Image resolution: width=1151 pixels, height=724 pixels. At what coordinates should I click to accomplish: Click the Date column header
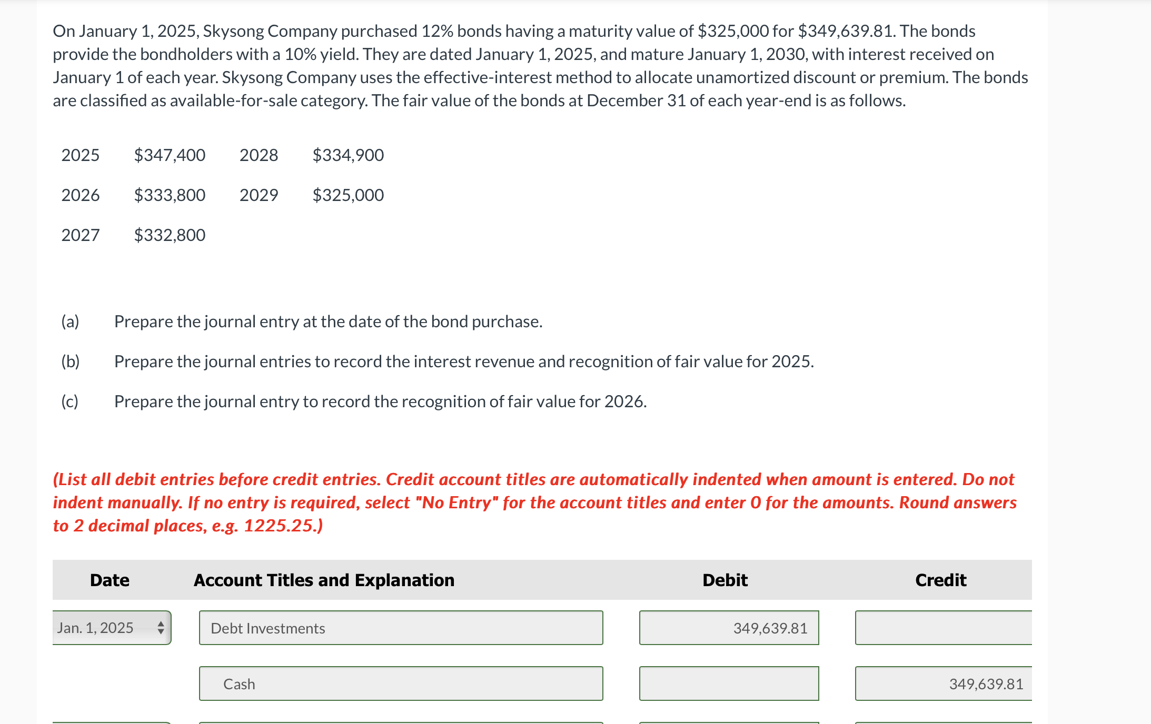tap(109, 579)
